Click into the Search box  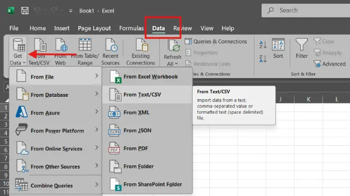306,10
